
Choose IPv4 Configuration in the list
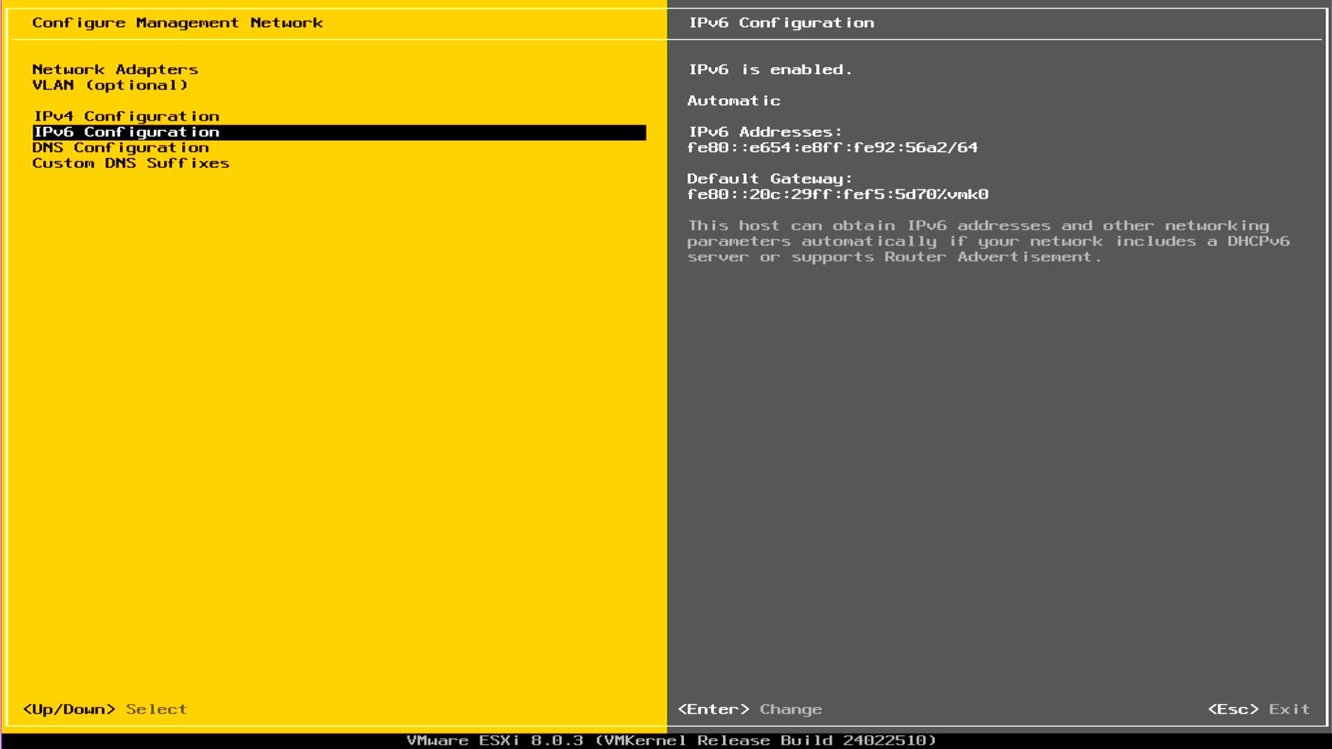126,117
